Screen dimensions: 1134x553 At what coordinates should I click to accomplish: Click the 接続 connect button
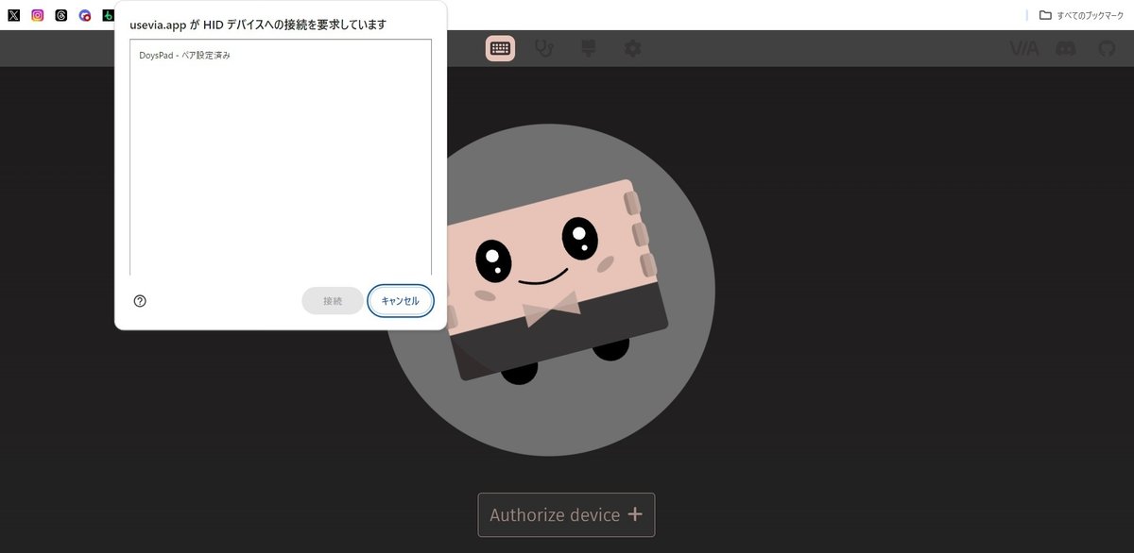[x=333, y=301]
